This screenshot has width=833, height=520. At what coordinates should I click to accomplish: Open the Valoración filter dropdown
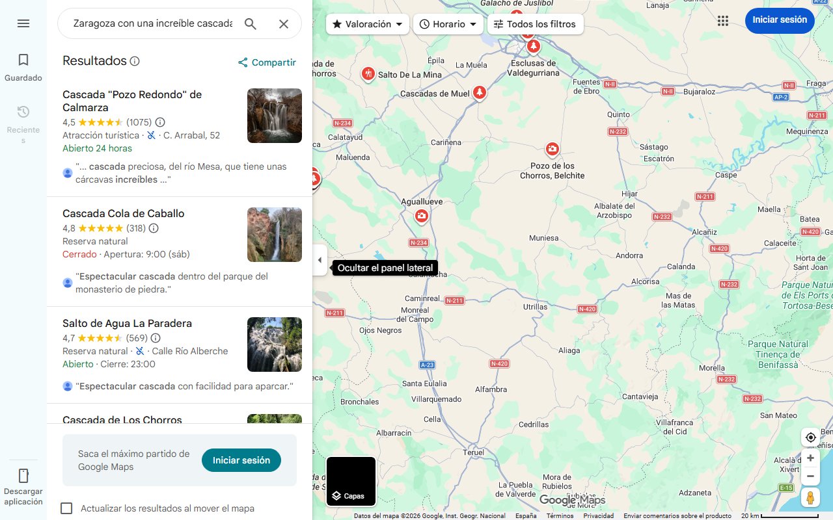(x=367, y=23)
